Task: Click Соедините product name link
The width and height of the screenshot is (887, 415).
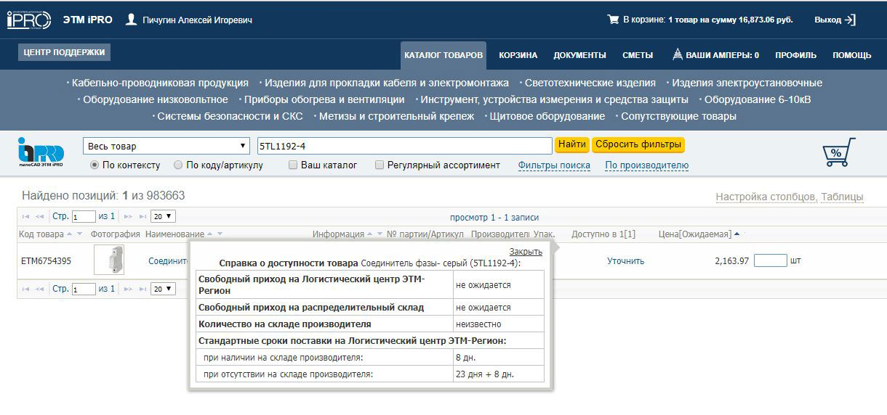Action: pyautogui.click(x=169, y=261)
